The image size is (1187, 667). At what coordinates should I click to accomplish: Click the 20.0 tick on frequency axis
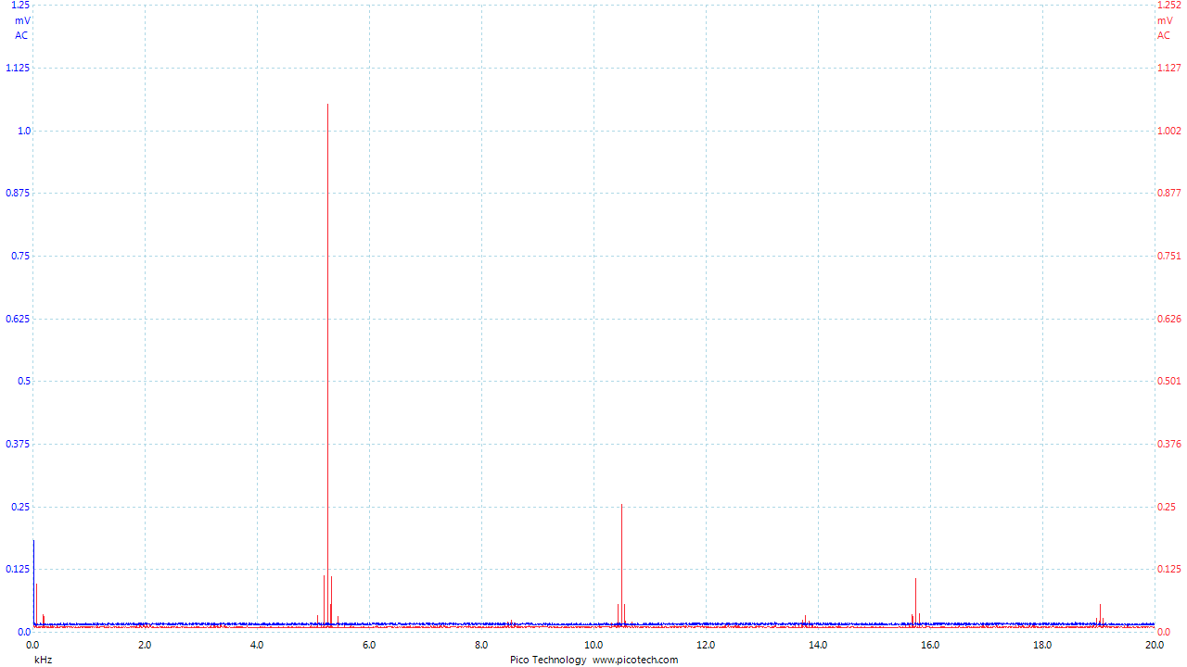coord(1154,645)
